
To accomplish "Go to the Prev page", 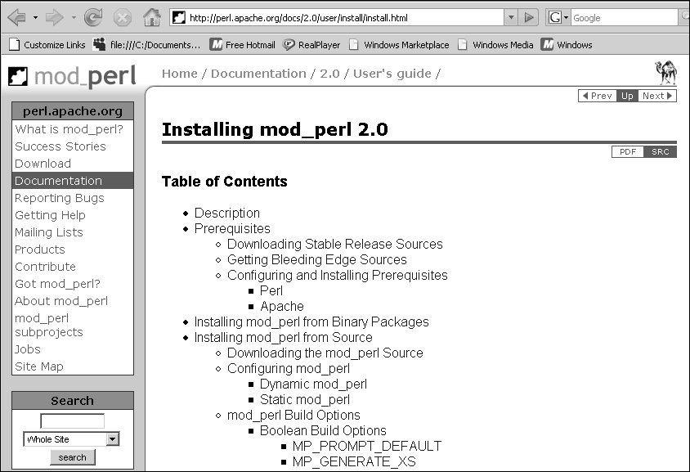I will click(x=598, y=96).
